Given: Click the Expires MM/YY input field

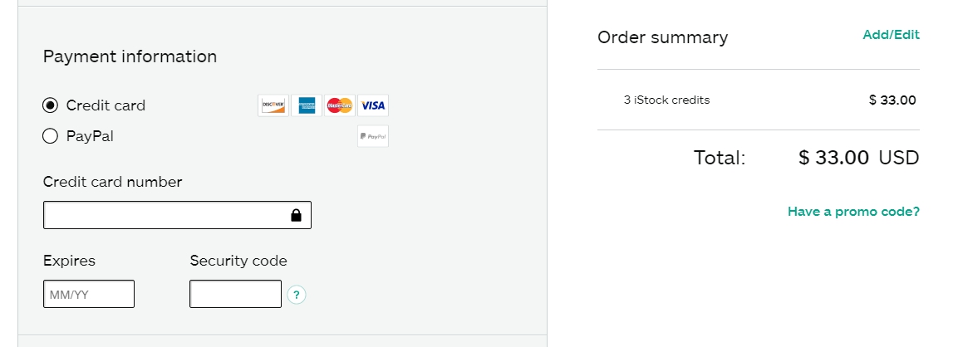Looking at the screenshot, I should click(x=89, y=294).
